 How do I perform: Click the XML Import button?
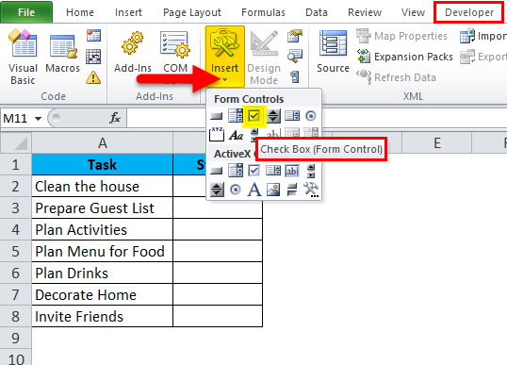[x=483, y=36]
